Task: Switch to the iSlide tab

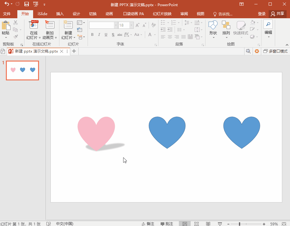Action: pyautogui.click(x=42, y=14)
